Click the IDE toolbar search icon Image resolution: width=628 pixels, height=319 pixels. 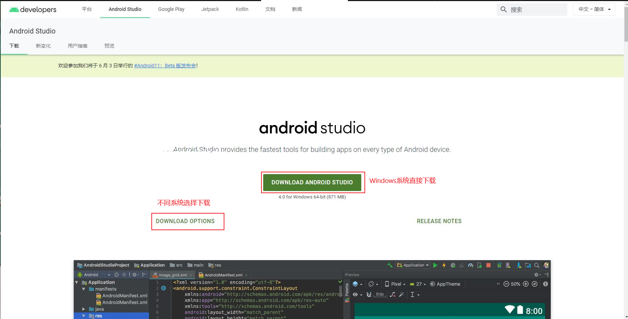(537, 265)
